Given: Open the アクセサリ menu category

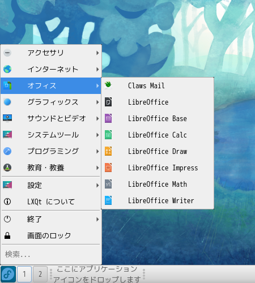Looking at the screenshot, I should coord(51,53).
